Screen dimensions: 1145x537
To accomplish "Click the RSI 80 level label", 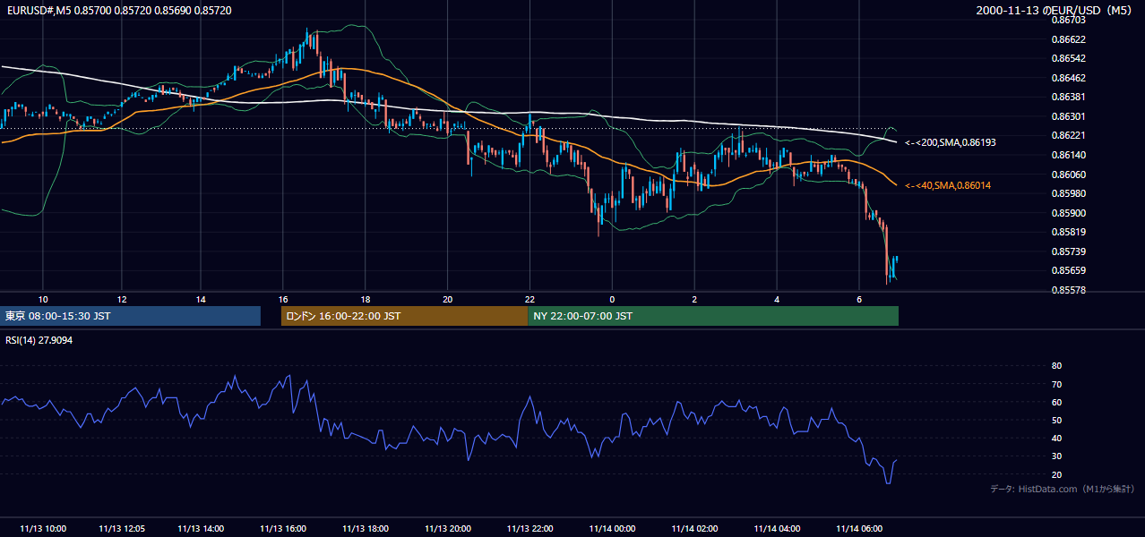I will click(1056, 366).
